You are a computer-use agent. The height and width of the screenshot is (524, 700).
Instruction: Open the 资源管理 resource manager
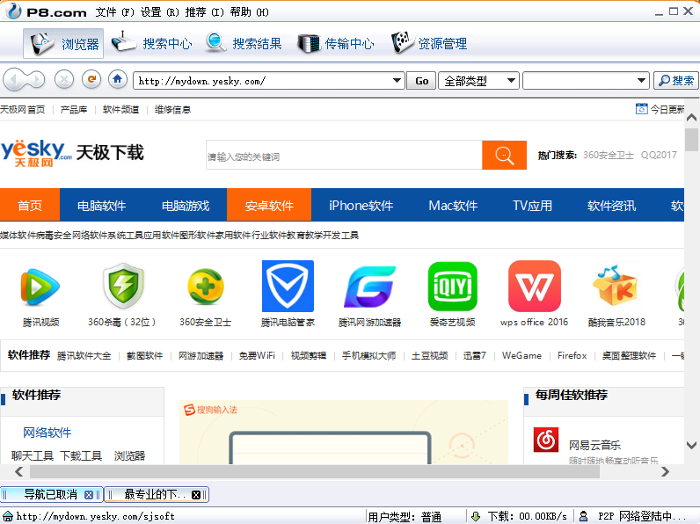[429, 43]
